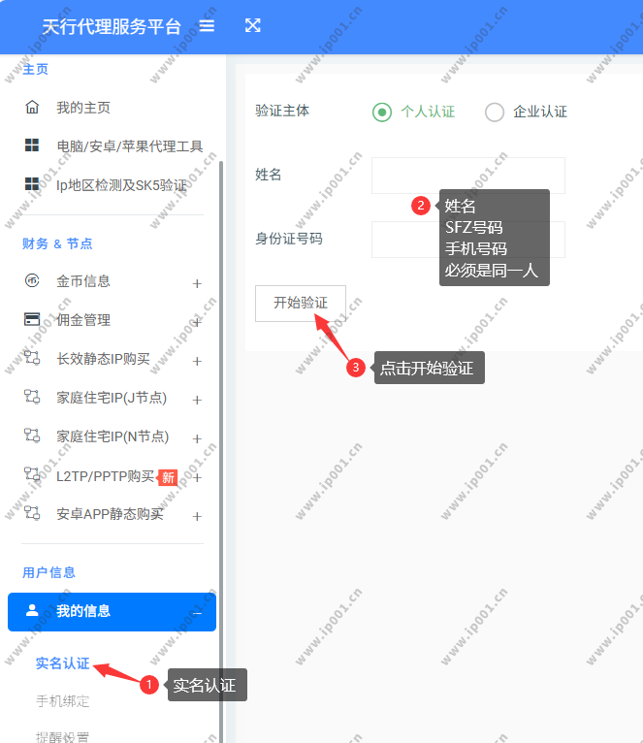Expand 安卓APP静态购买 with the plus sign
643x743 pixels.
tap(197, 516)
